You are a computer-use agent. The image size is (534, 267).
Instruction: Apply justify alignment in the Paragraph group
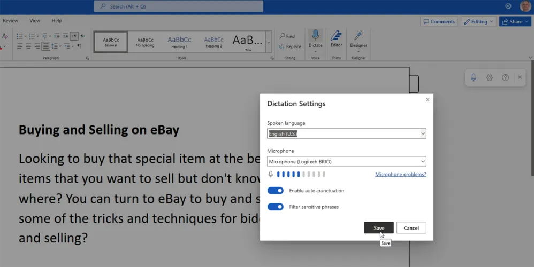(x=45, y=46)
